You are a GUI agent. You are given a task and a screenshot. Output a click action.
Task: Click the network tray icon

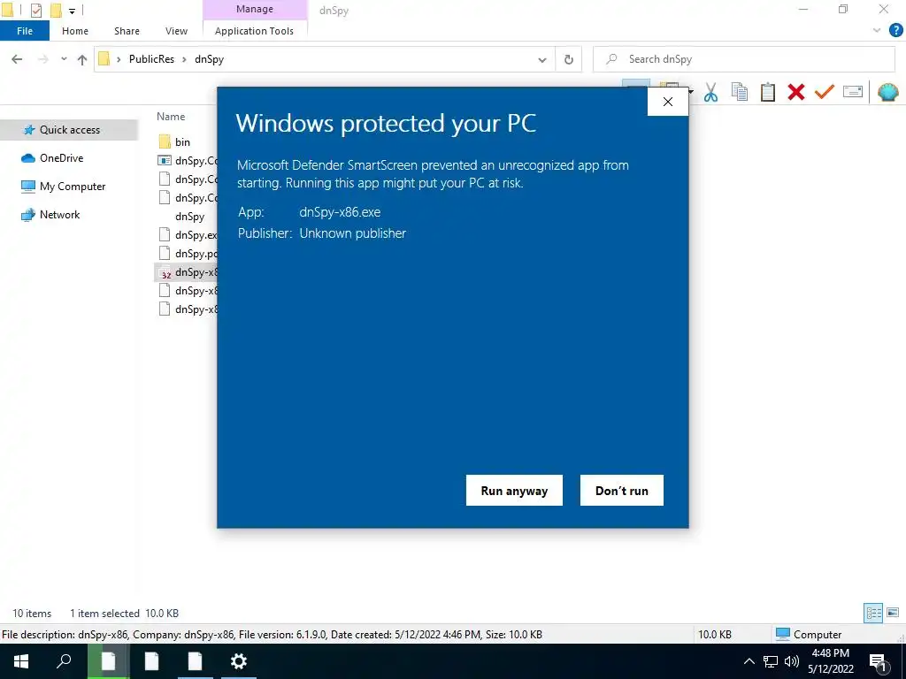[x=771, y=661]
